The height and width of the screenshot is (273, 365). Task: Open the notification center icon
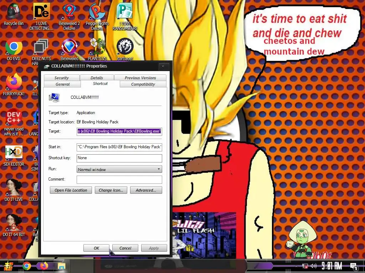coord(354,266)
